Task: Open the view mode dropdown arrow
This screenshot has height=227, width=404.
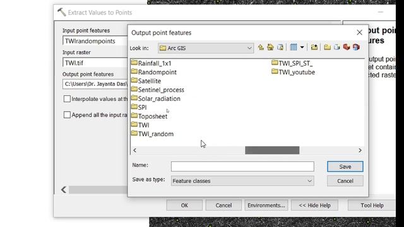Action: 302,47
